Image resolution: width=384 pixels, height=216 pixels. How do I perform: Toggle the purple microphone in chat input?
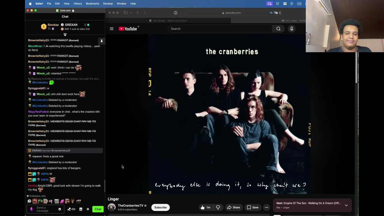[31, 209]
